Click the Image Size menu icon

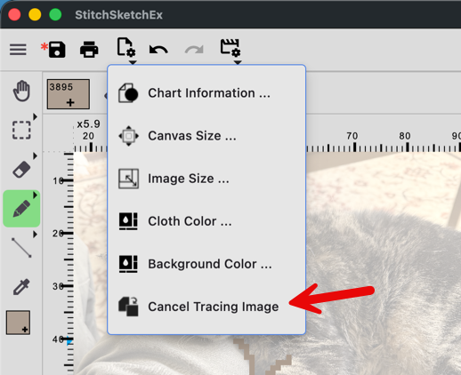click(x=128, y=179)
